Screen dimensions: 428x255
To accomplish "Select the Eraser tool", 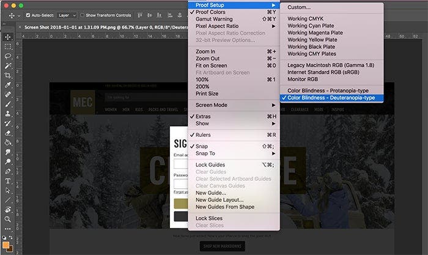I will (x=7, y=132).
